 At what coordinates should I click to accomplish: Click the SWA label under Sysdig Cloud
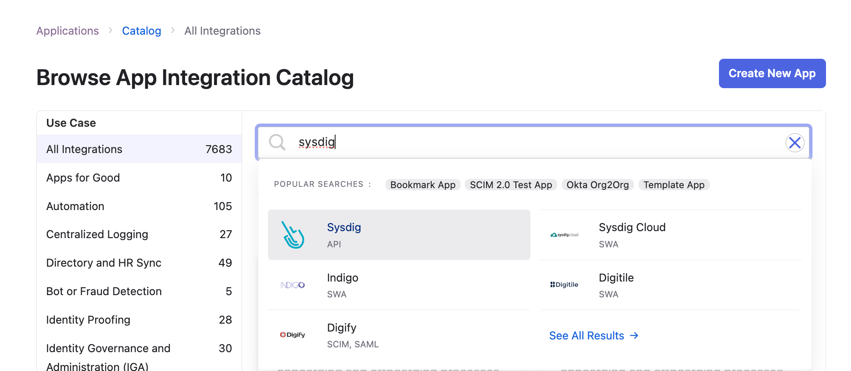608,244
